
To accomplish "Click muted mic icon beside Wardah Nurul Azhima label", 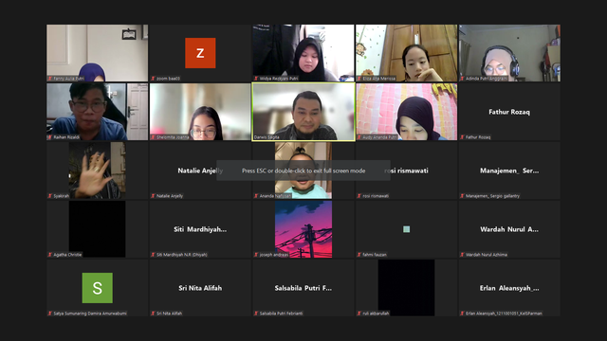I will point(462,255).
